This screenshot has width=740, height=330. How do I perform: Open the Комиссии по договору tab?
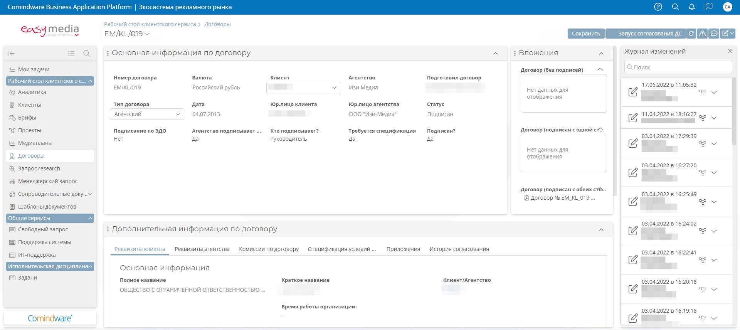269,249
